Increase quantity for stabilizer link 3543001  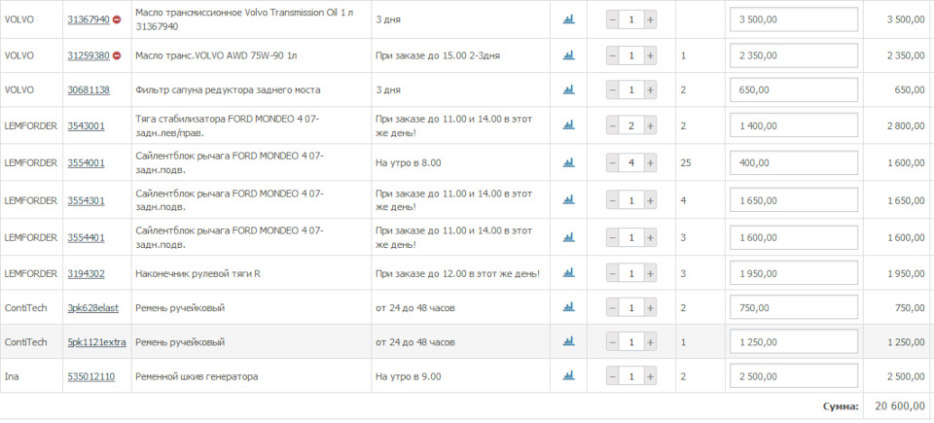(651, 125)
